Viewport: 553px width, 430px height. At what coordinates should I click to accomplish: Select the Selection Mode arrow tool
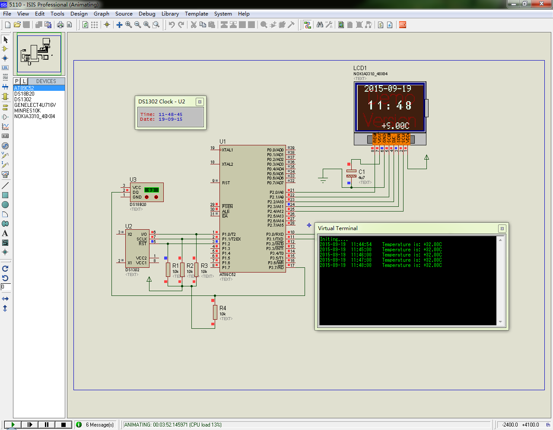[5, 40]
